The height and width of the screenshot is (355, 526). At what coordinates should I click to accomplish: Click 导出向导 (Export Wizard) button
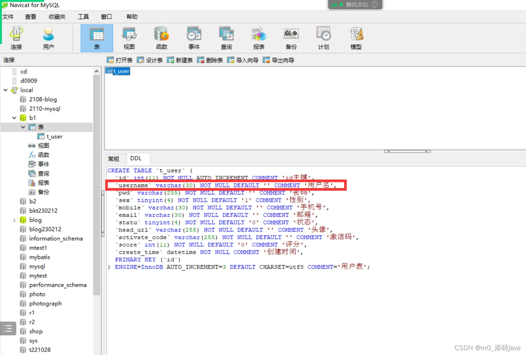click(x=278, y=60)
